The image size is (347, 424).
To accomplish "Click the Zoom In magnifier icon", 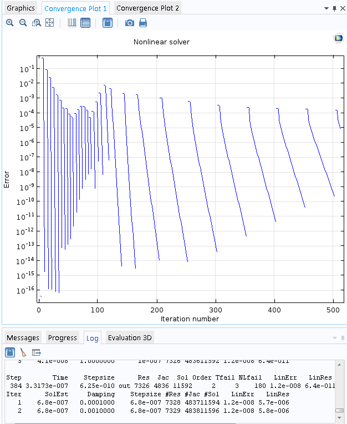I will (x=10, y=23).
